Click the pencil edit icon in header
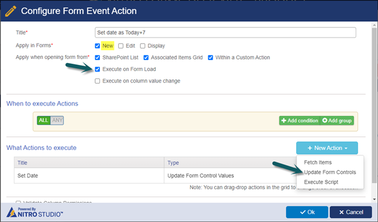The height and width of the screenshot is (222, 378). (x=10, y=11)
